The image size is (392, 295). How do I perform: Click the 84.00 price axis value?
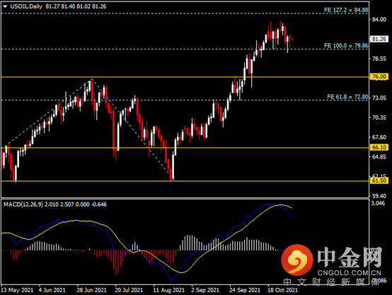379,19
